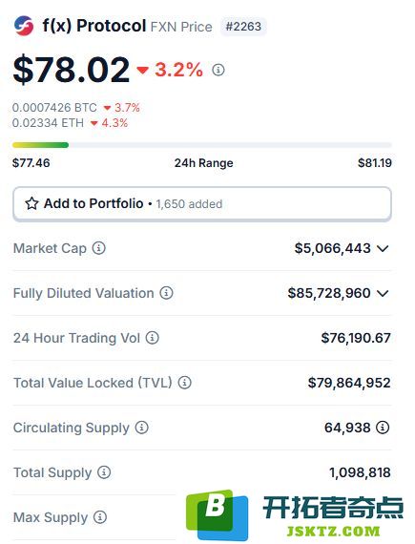
Task: Click the info icon next to the price change
Action: (218, 70)
